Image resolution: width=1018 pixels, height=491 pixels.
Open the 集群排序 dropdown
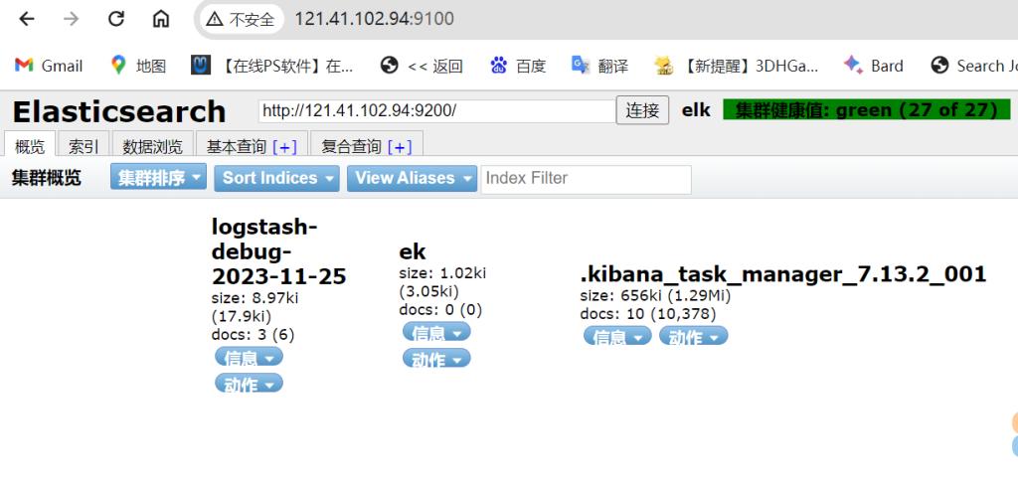click(158, 177)
